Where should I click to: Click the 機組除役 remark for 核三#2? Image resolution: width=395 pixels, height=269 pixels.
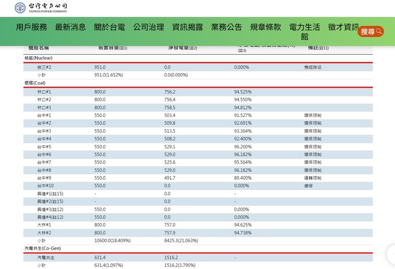[x=313, y=67]
